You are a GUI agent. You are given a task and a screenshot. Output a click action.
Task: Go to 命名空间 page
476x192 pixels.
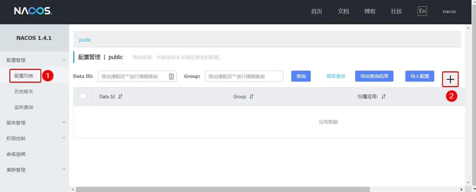(16, 154)
